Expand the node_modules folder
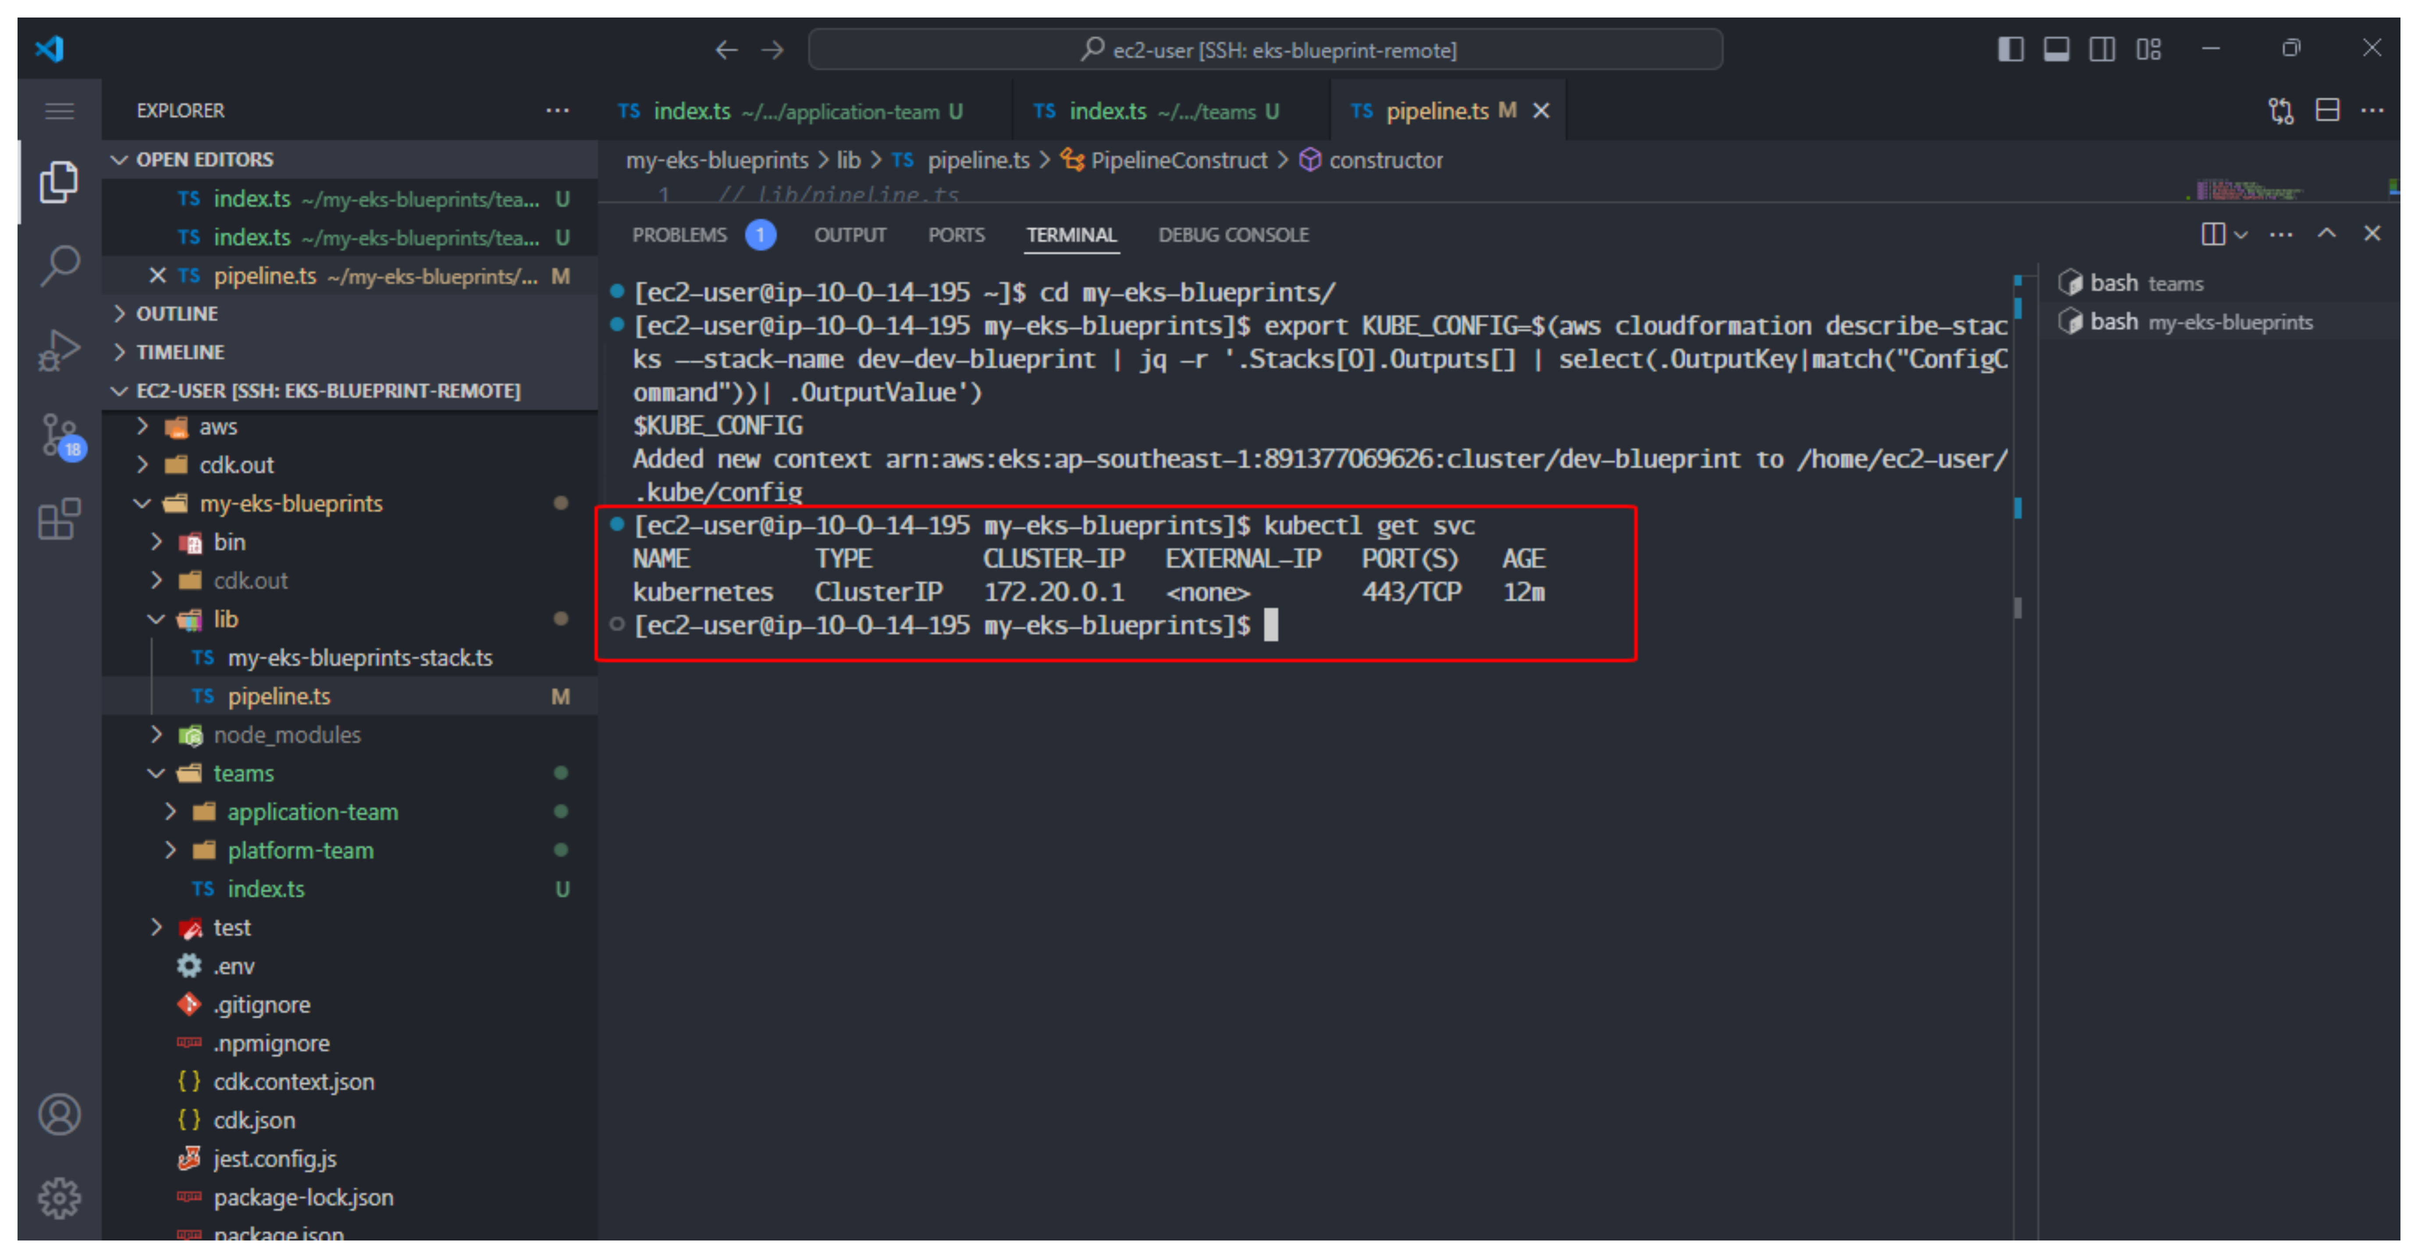 pyautogui.click(x=349, y=735)
